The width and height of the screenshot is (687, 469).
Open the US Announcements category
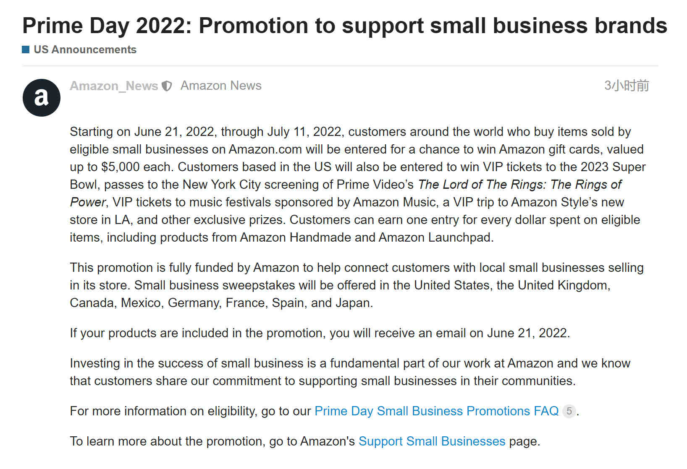tap(85, 50)
